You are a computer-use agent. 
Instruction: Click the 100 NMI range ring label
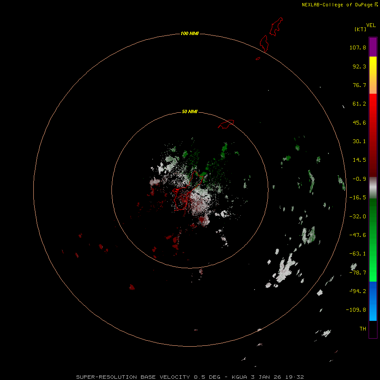pyautogui.click(x=190, y=33)
